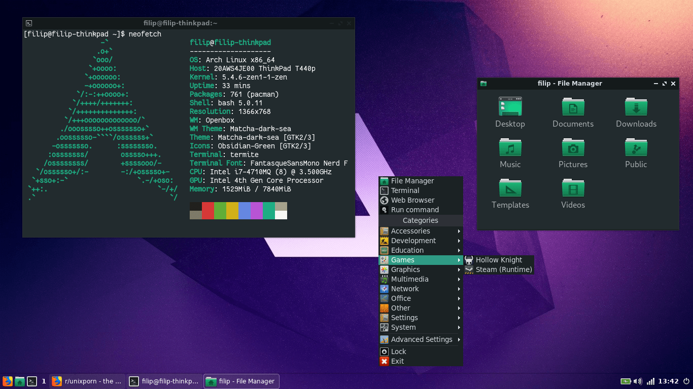The image size is (693, 389).
Task: Click the 'OS: Arch Linux x86_64' line
Action: point(232,60)
